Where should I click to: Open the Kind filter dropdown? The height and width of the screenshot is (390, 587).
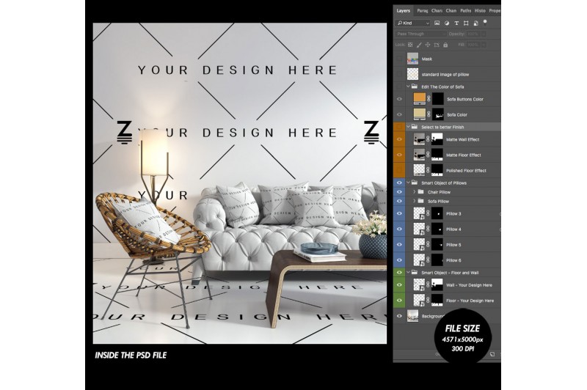click(x=411, y=23)
